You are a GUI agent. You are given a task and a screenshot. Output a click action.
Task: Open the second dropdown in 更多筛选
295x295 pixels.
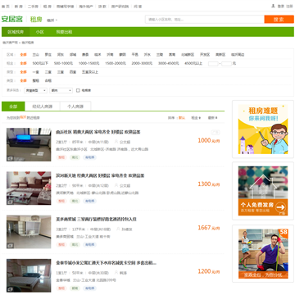coord(61,90)
